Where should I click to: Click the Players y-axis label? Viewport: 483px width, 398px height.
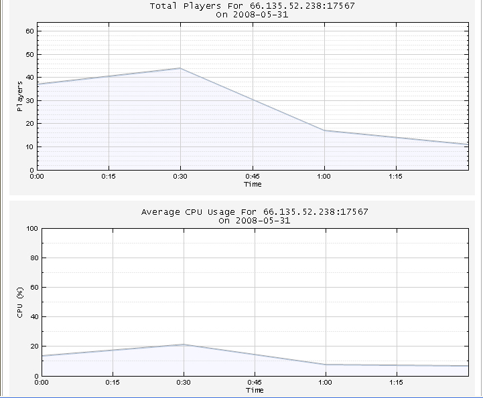(x=19, y=96)
